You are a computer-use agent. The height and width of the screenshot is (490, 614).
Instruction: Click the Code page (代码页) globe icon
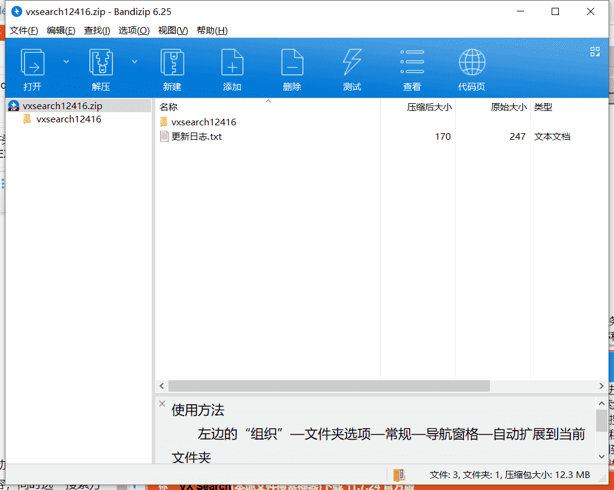[472, 62]
